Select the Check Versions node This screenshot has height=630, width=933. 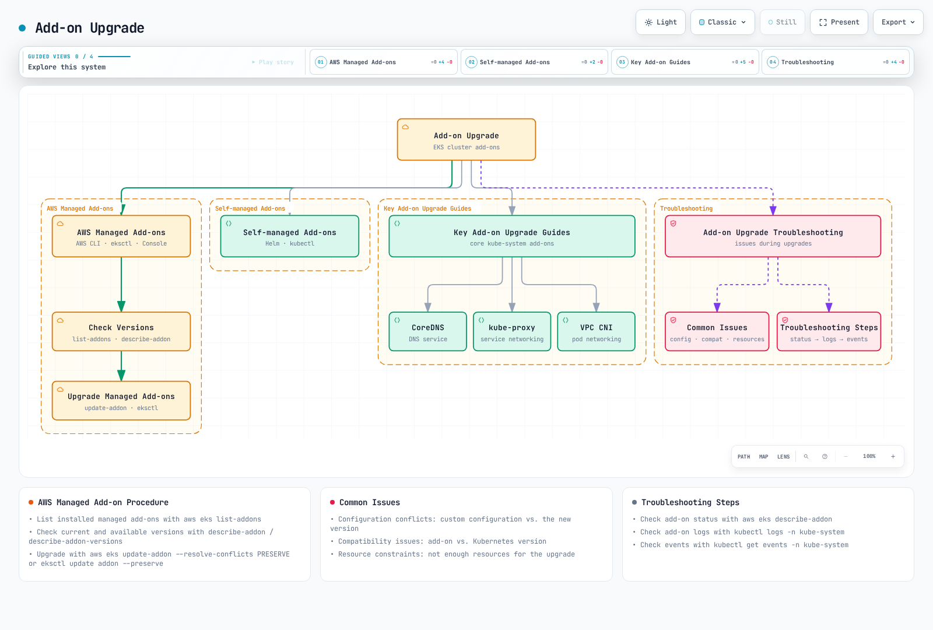[x=121, y=331]
